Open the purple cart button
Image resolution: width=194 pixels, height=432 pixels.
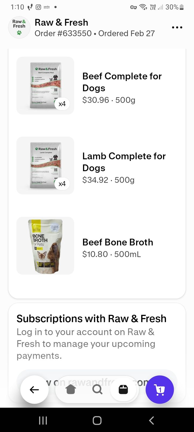(x=160, y=390)
